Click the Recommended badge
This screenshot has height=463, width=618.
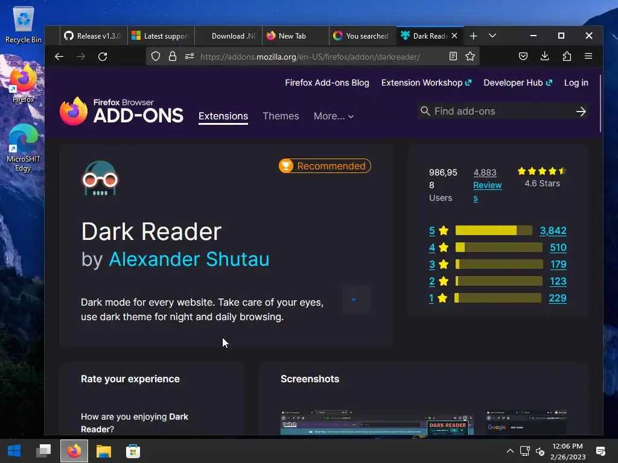coord(325,166)
